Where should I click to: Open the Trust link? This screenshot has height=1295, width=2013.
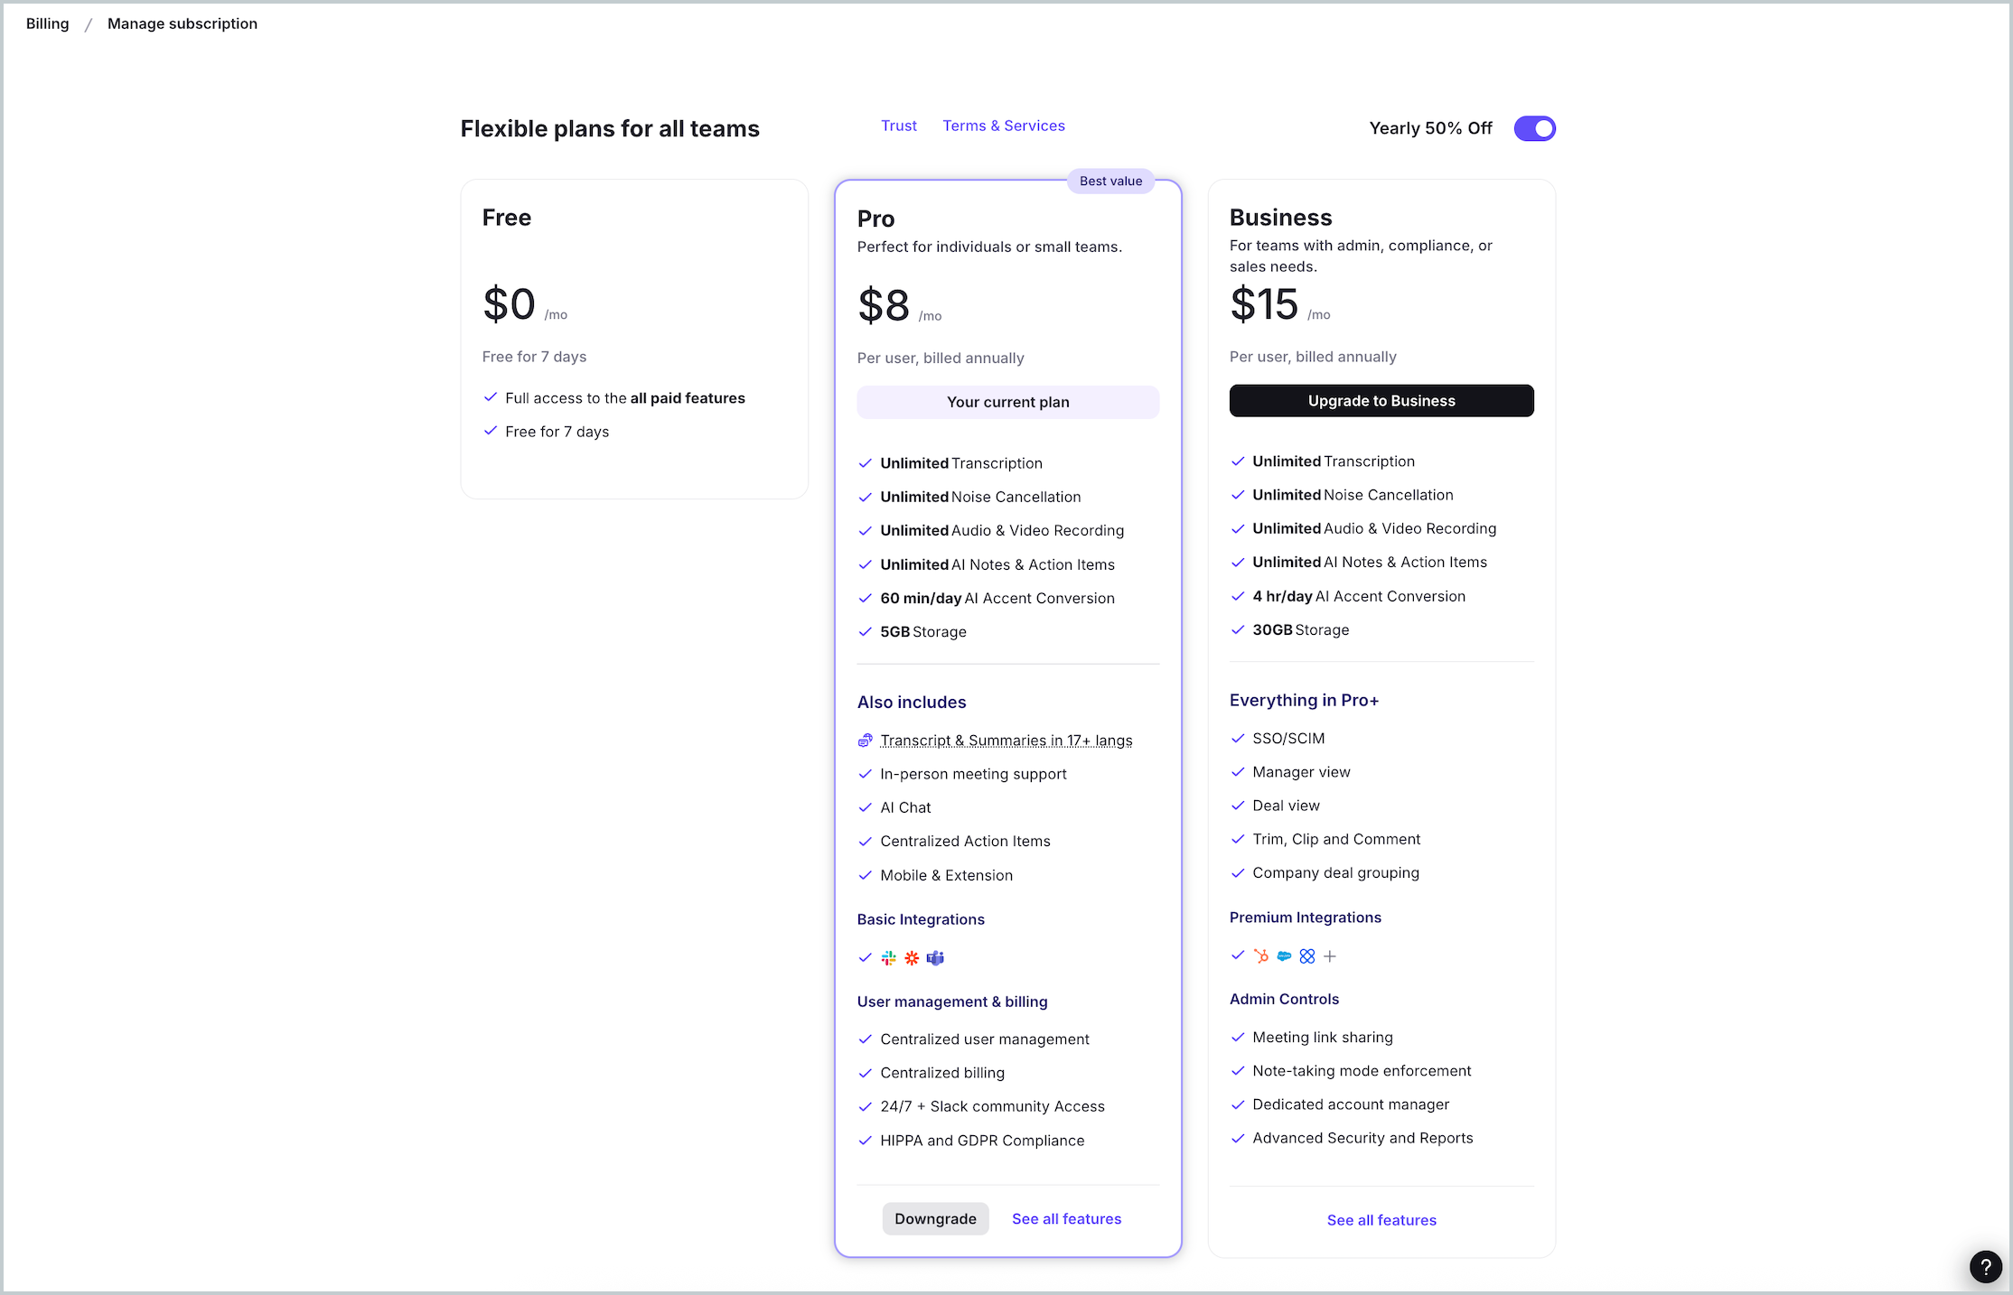(x=898, y=126)
